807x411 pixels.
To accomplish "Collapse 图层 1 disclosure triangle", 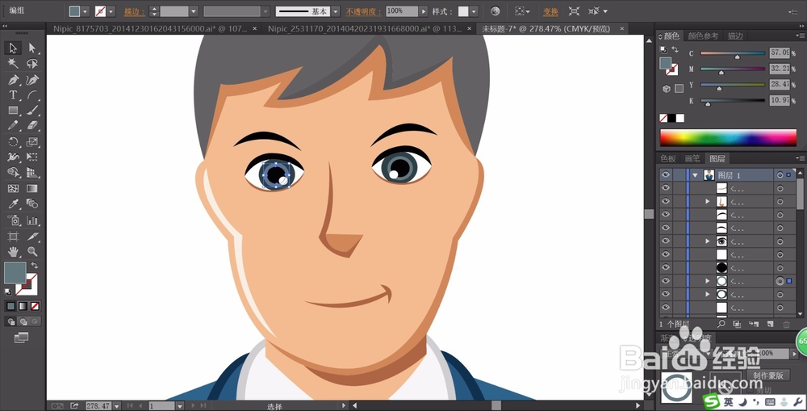I will 696,175.
